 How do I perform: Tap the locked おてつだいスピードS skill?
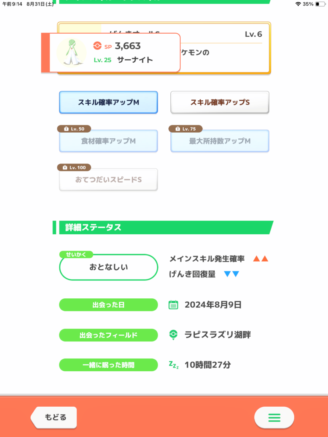click(108, 180)
